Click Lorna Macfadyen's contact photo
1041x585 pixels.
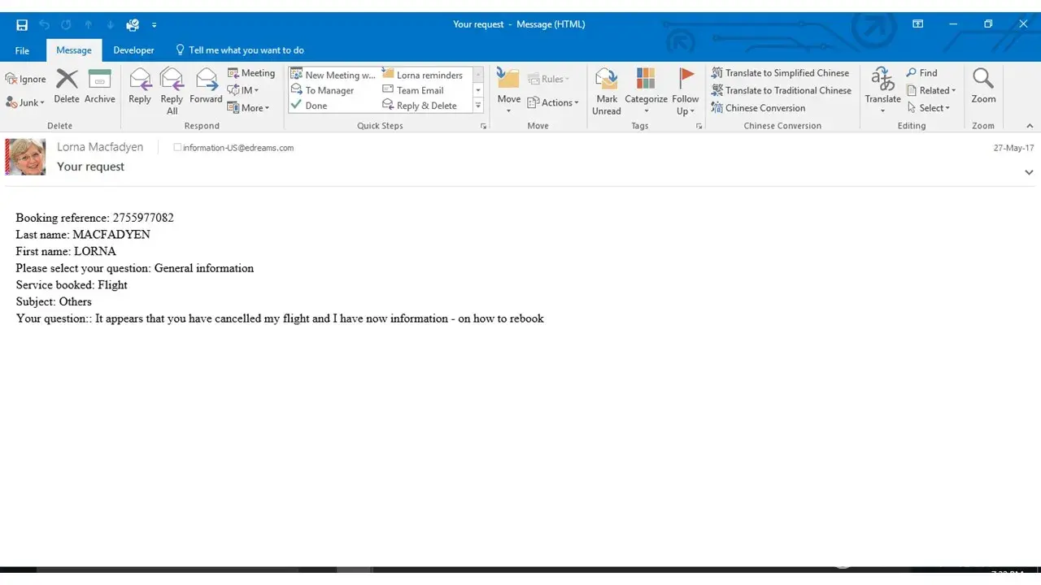click(25, 157)
